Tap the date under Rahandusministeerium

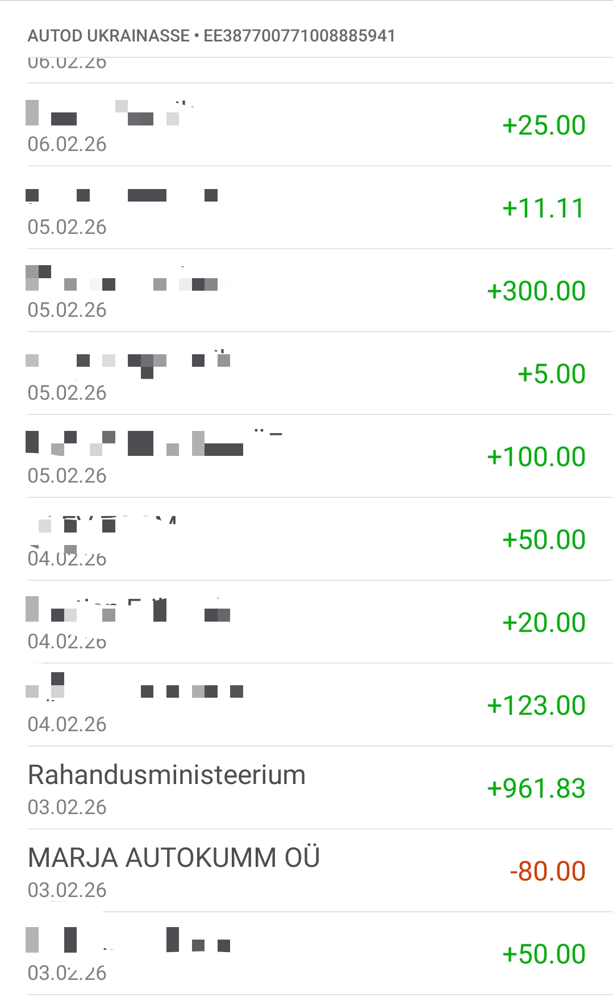(x=67, y=807)
